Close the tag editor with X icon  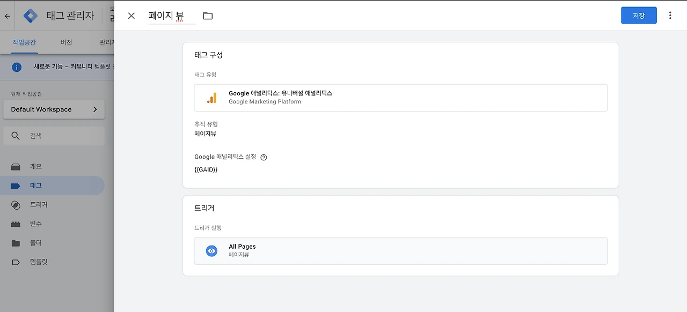(x=131, y=16)
